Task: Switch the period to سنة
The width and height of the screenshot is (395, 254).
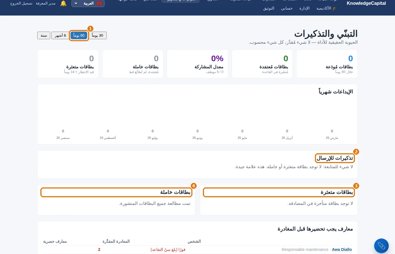Action: pos(44,36)
